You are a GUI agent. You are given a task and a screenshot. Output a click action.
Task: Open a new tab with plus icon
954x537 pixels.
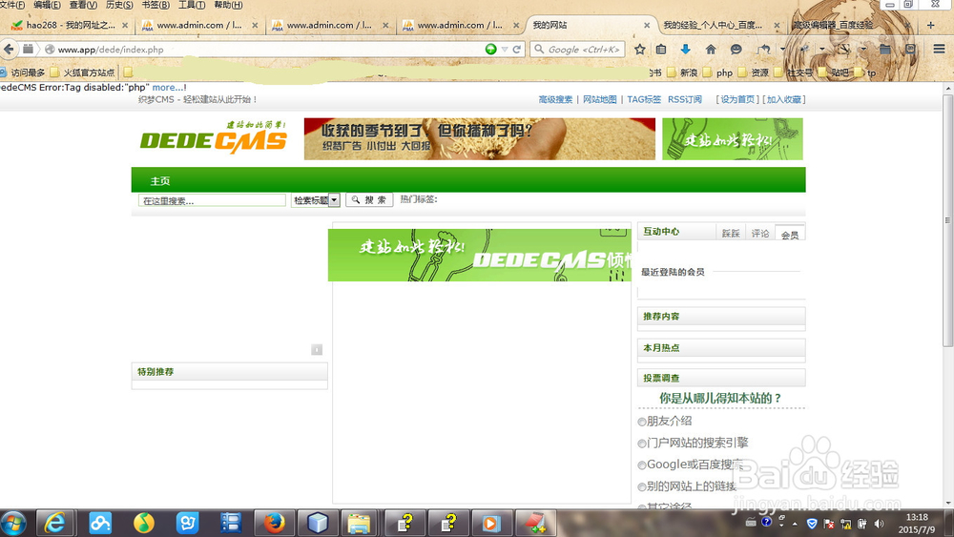[930, 25]
